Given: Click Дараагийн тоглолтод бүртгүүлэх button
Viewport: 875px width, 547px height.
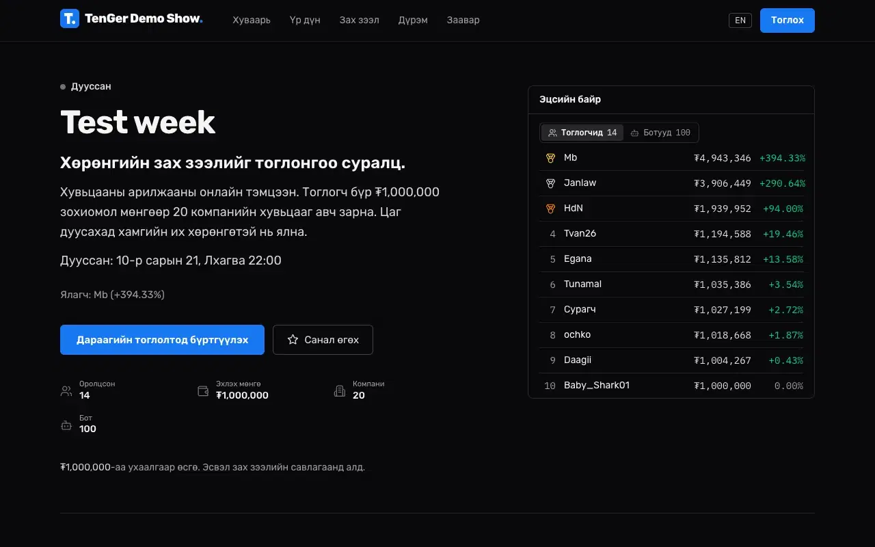Looking at the screenshot, I should click(162, 340).
